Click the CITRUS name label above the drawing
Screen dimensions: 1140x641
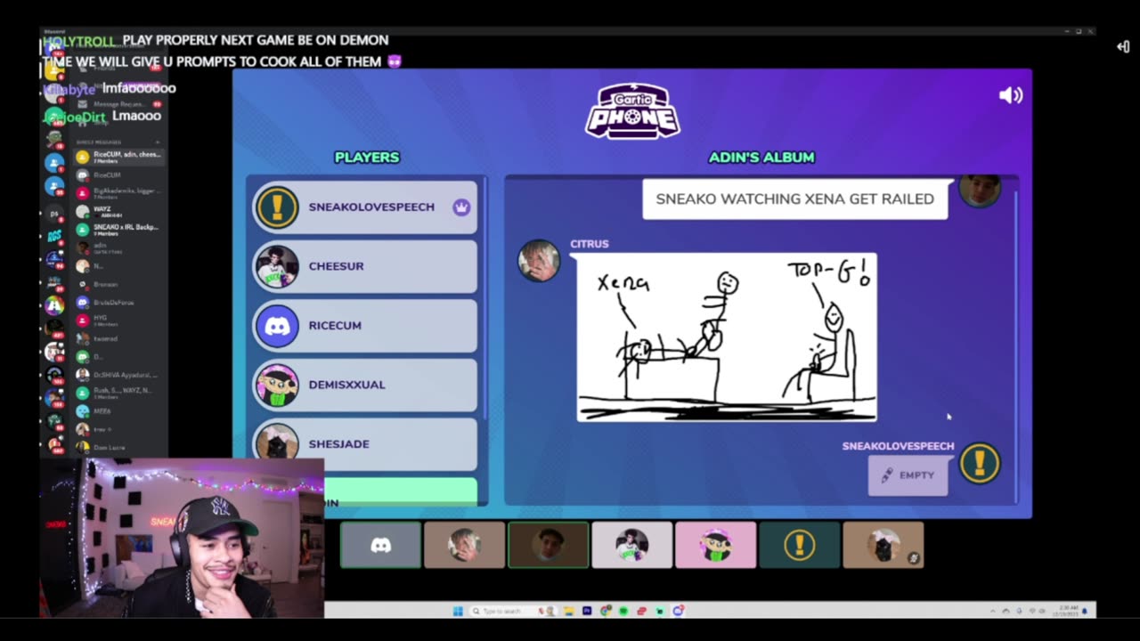[590, 244]
